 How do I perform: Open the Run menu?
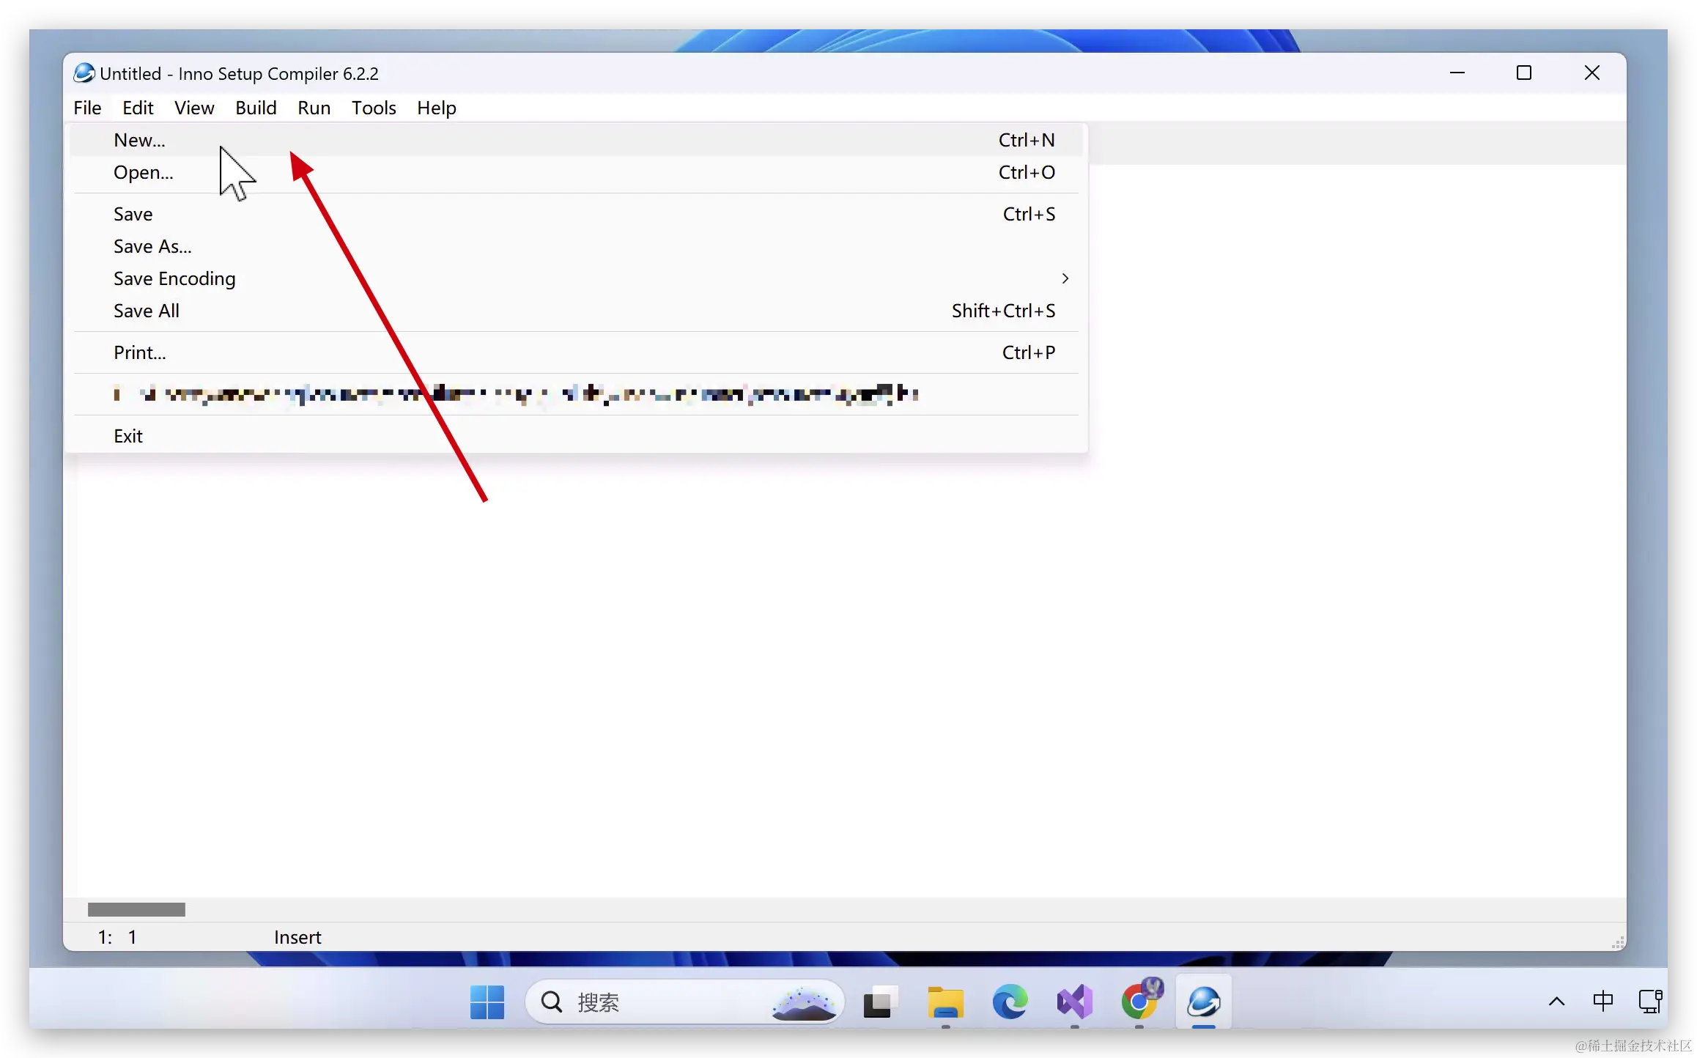[314, 108]
